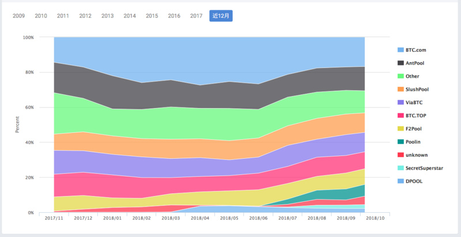Click the DPOOL blue legend marker

[401, 181]
